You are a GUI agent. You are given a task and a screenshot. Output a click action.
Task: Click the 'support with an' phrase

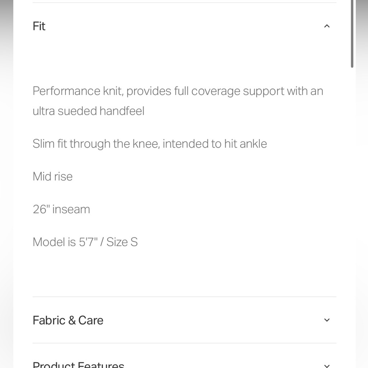[283, 91]
